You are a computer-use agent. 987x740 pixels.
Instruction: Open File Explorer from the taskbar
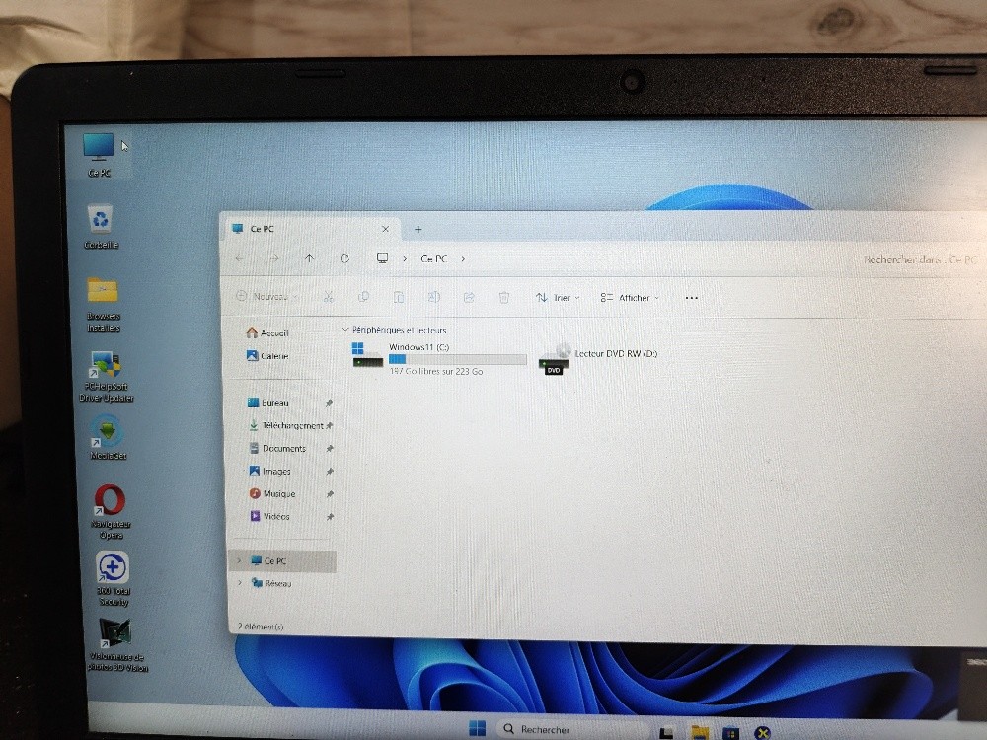pyautogui.click(x=700, y=732)
